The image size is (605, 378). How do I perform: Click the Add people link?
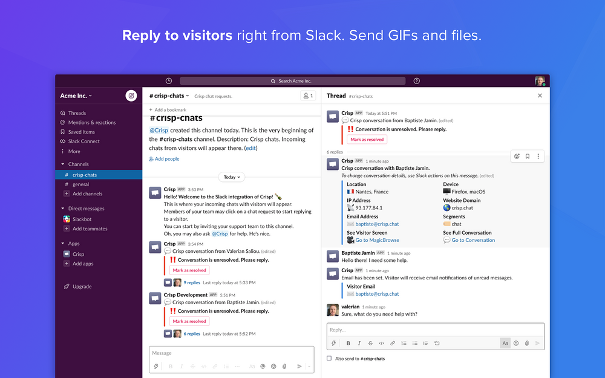pos(164,159)
